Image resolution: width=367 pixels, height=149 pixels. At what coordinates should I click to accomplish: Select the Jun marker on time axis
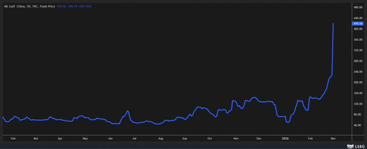pos(110,138)
